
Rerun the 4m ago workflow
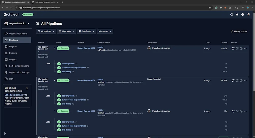233,111
